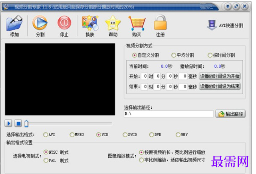
Task: Click 读播放时间设为开始 button
Action: click(x=220, y=76)
